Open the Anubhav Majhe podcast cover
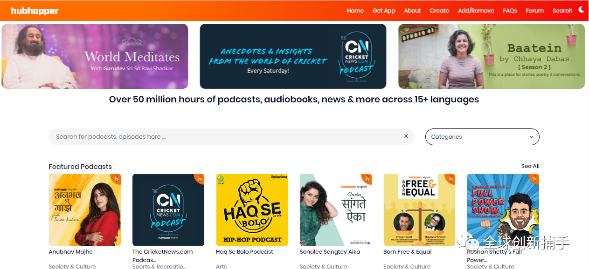This screenshot has height=269, width=589. [x=85, y=210]
